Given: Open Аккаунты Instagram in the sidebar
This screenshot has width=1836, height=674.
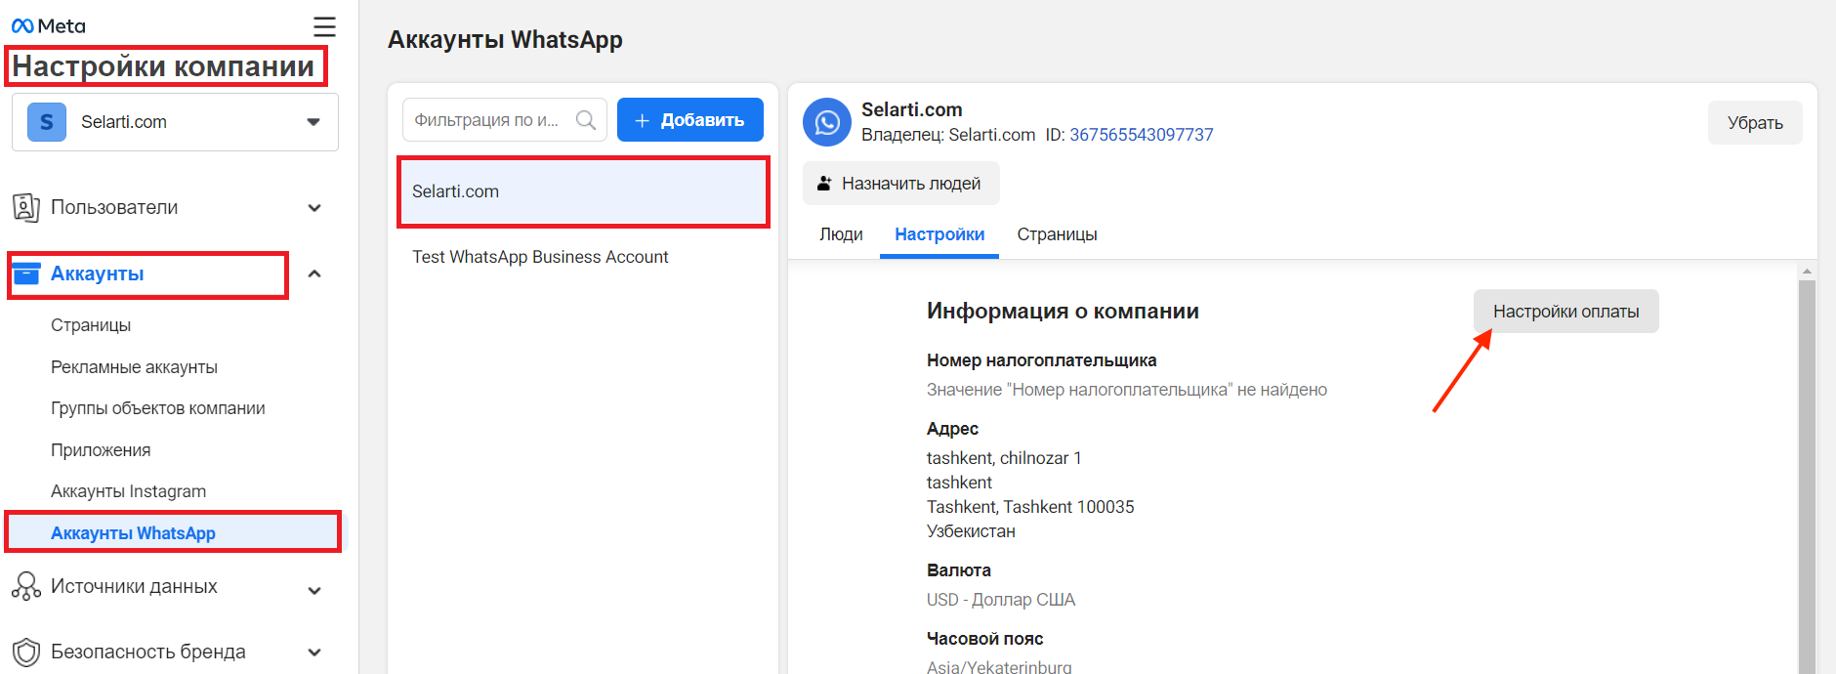Looking at the screenshot, I should click(128, 491).
